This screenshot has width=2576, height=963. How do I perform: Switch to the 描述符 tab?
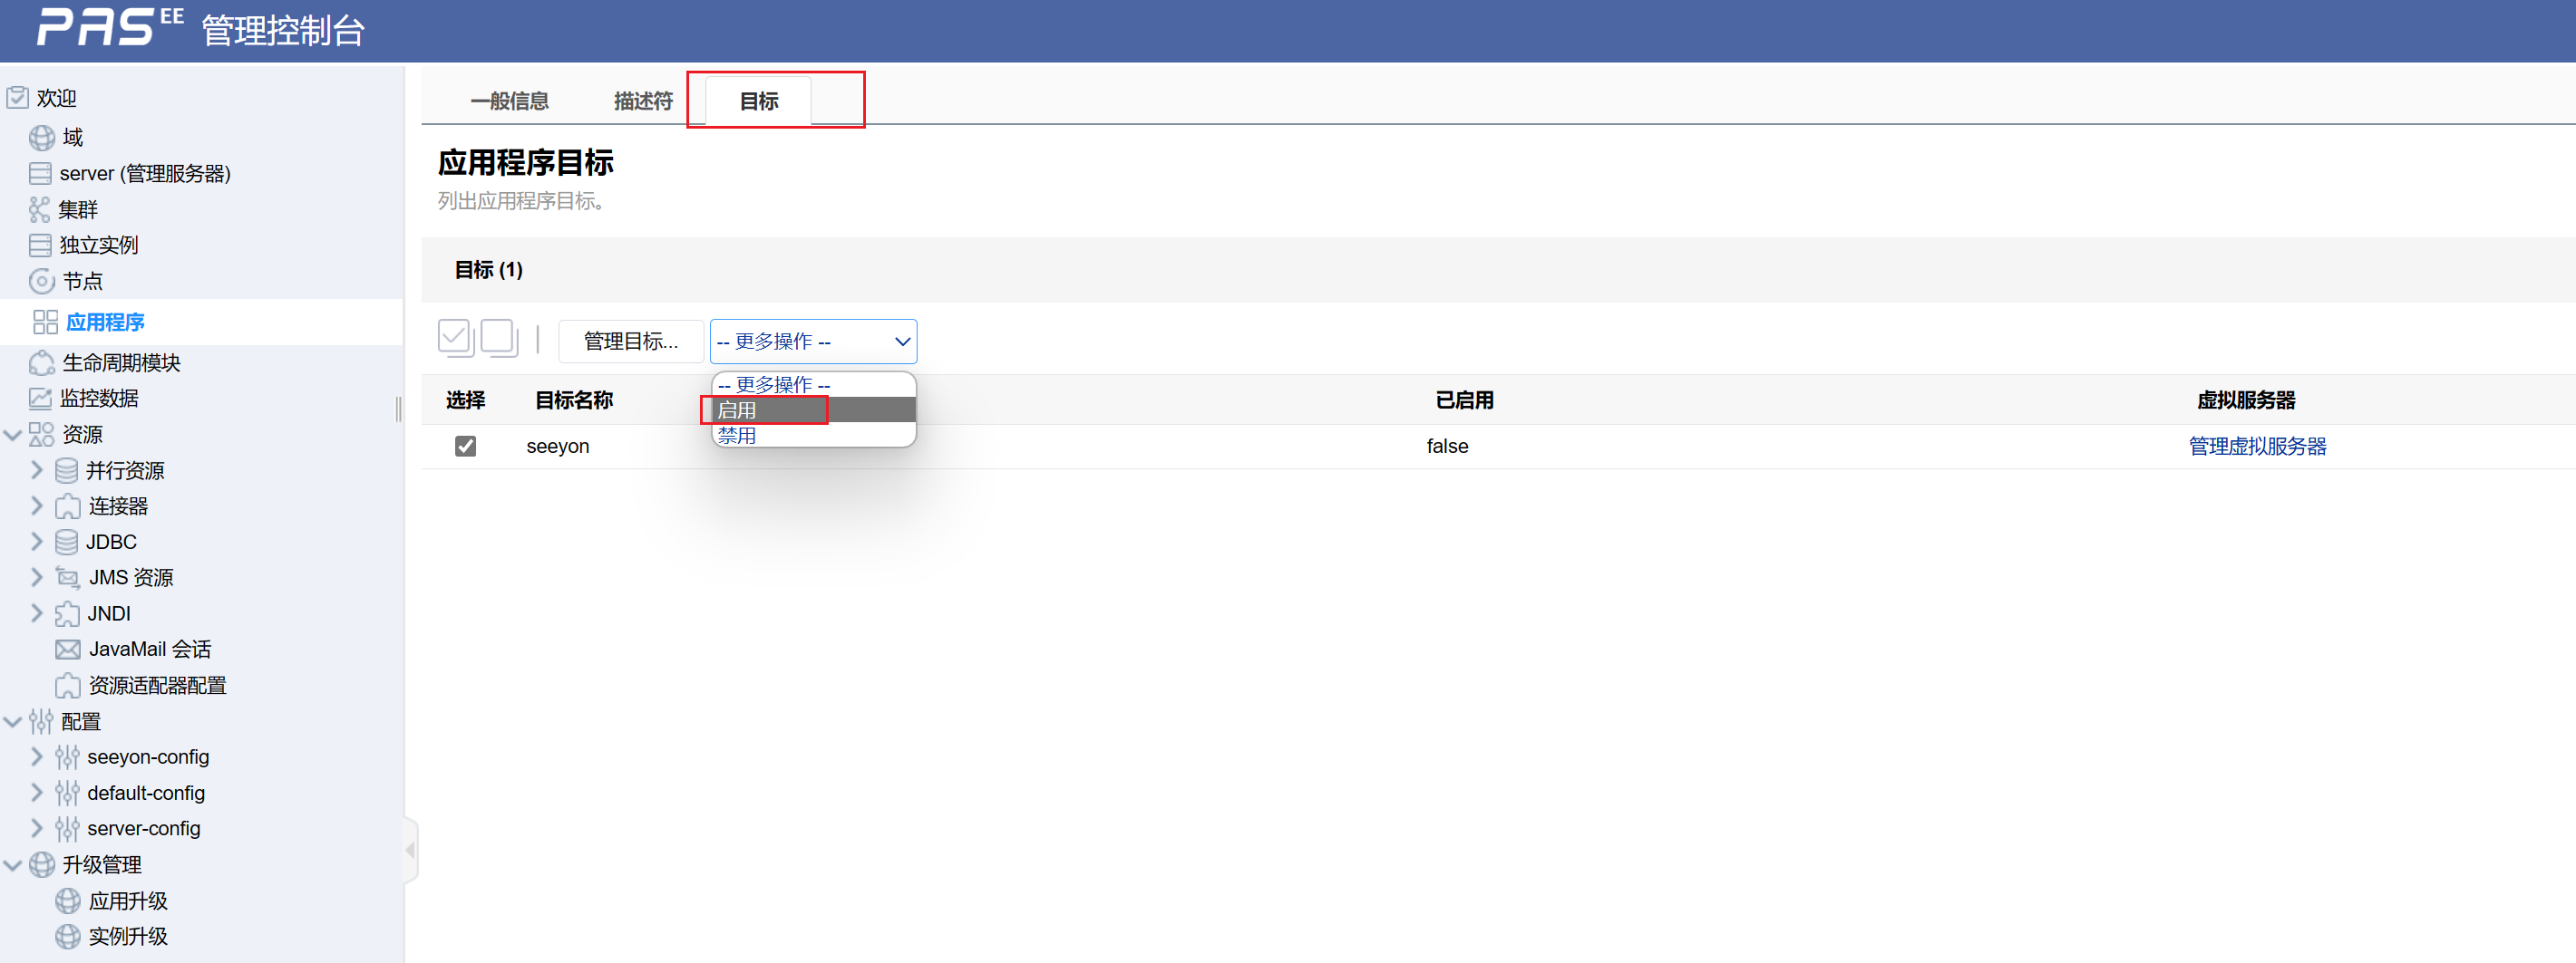click(x=643, y=101)
